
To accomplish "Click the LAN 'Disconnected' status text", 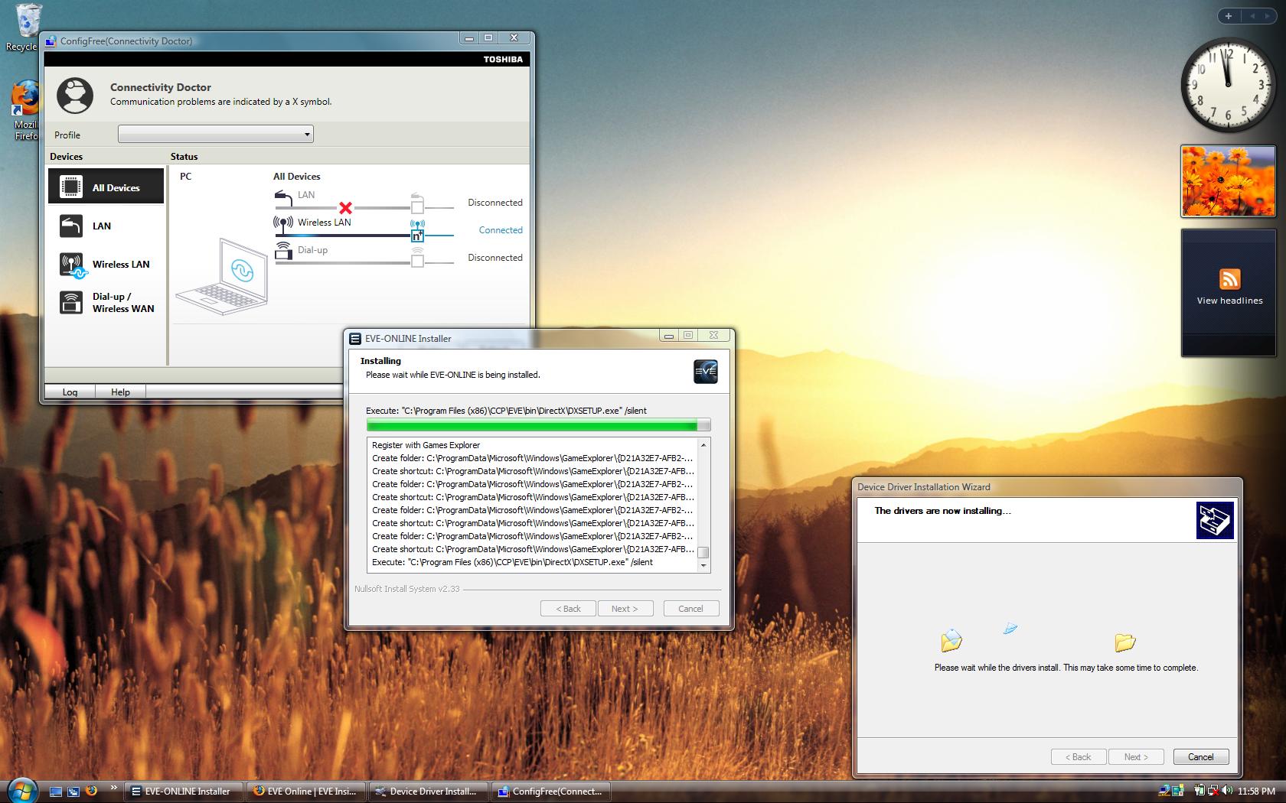I will click(x=495, y=203).
